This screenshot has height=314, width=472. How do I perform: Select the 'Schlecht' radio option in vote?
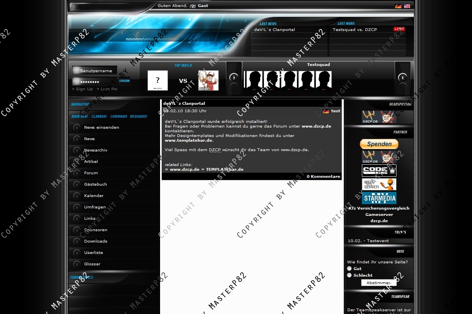[x=349, y=275]
